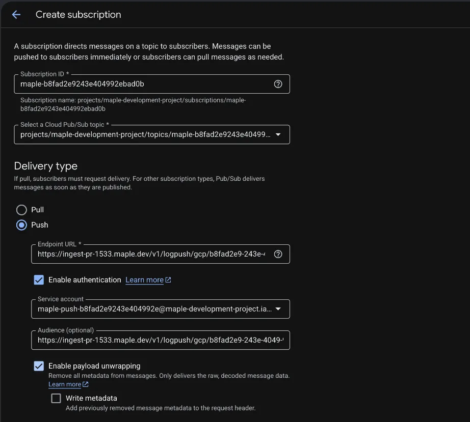Click the Enable authentication label

pos(85,280)
